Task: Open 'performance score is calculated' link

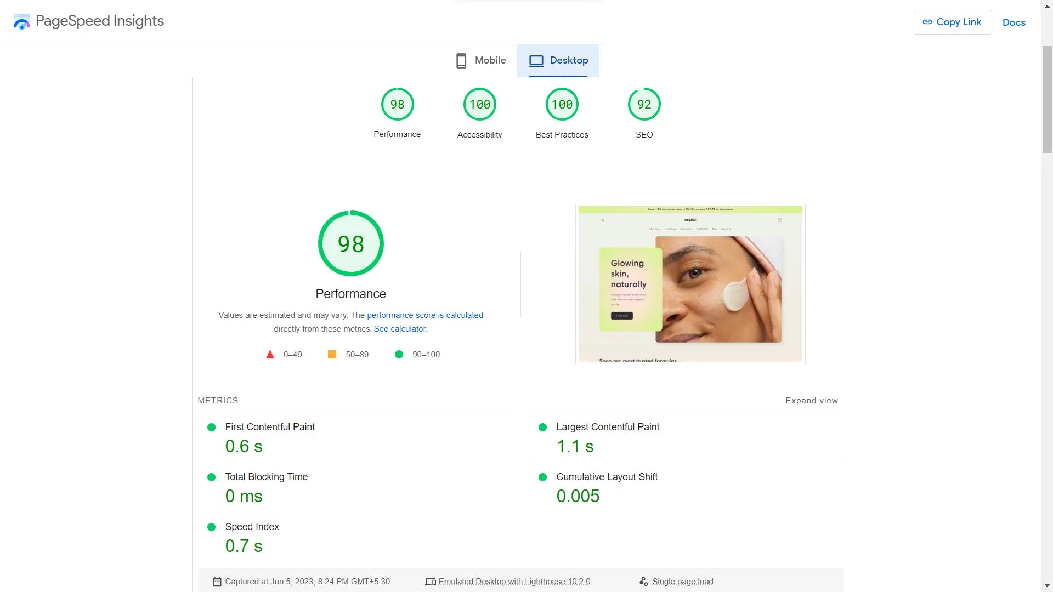Action: 424,315
